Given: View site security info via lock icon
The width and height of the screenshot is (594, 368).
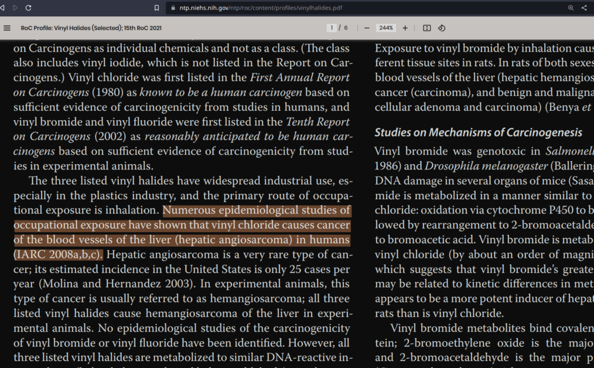Looking at the screenshot, I should tap(173, 8).
